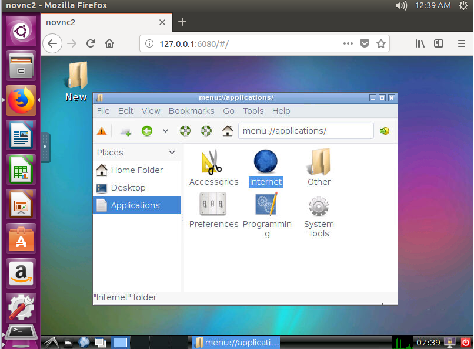Screen dimensions: 474x349
Task: Open the Help menu
Action: coord(281,111)
